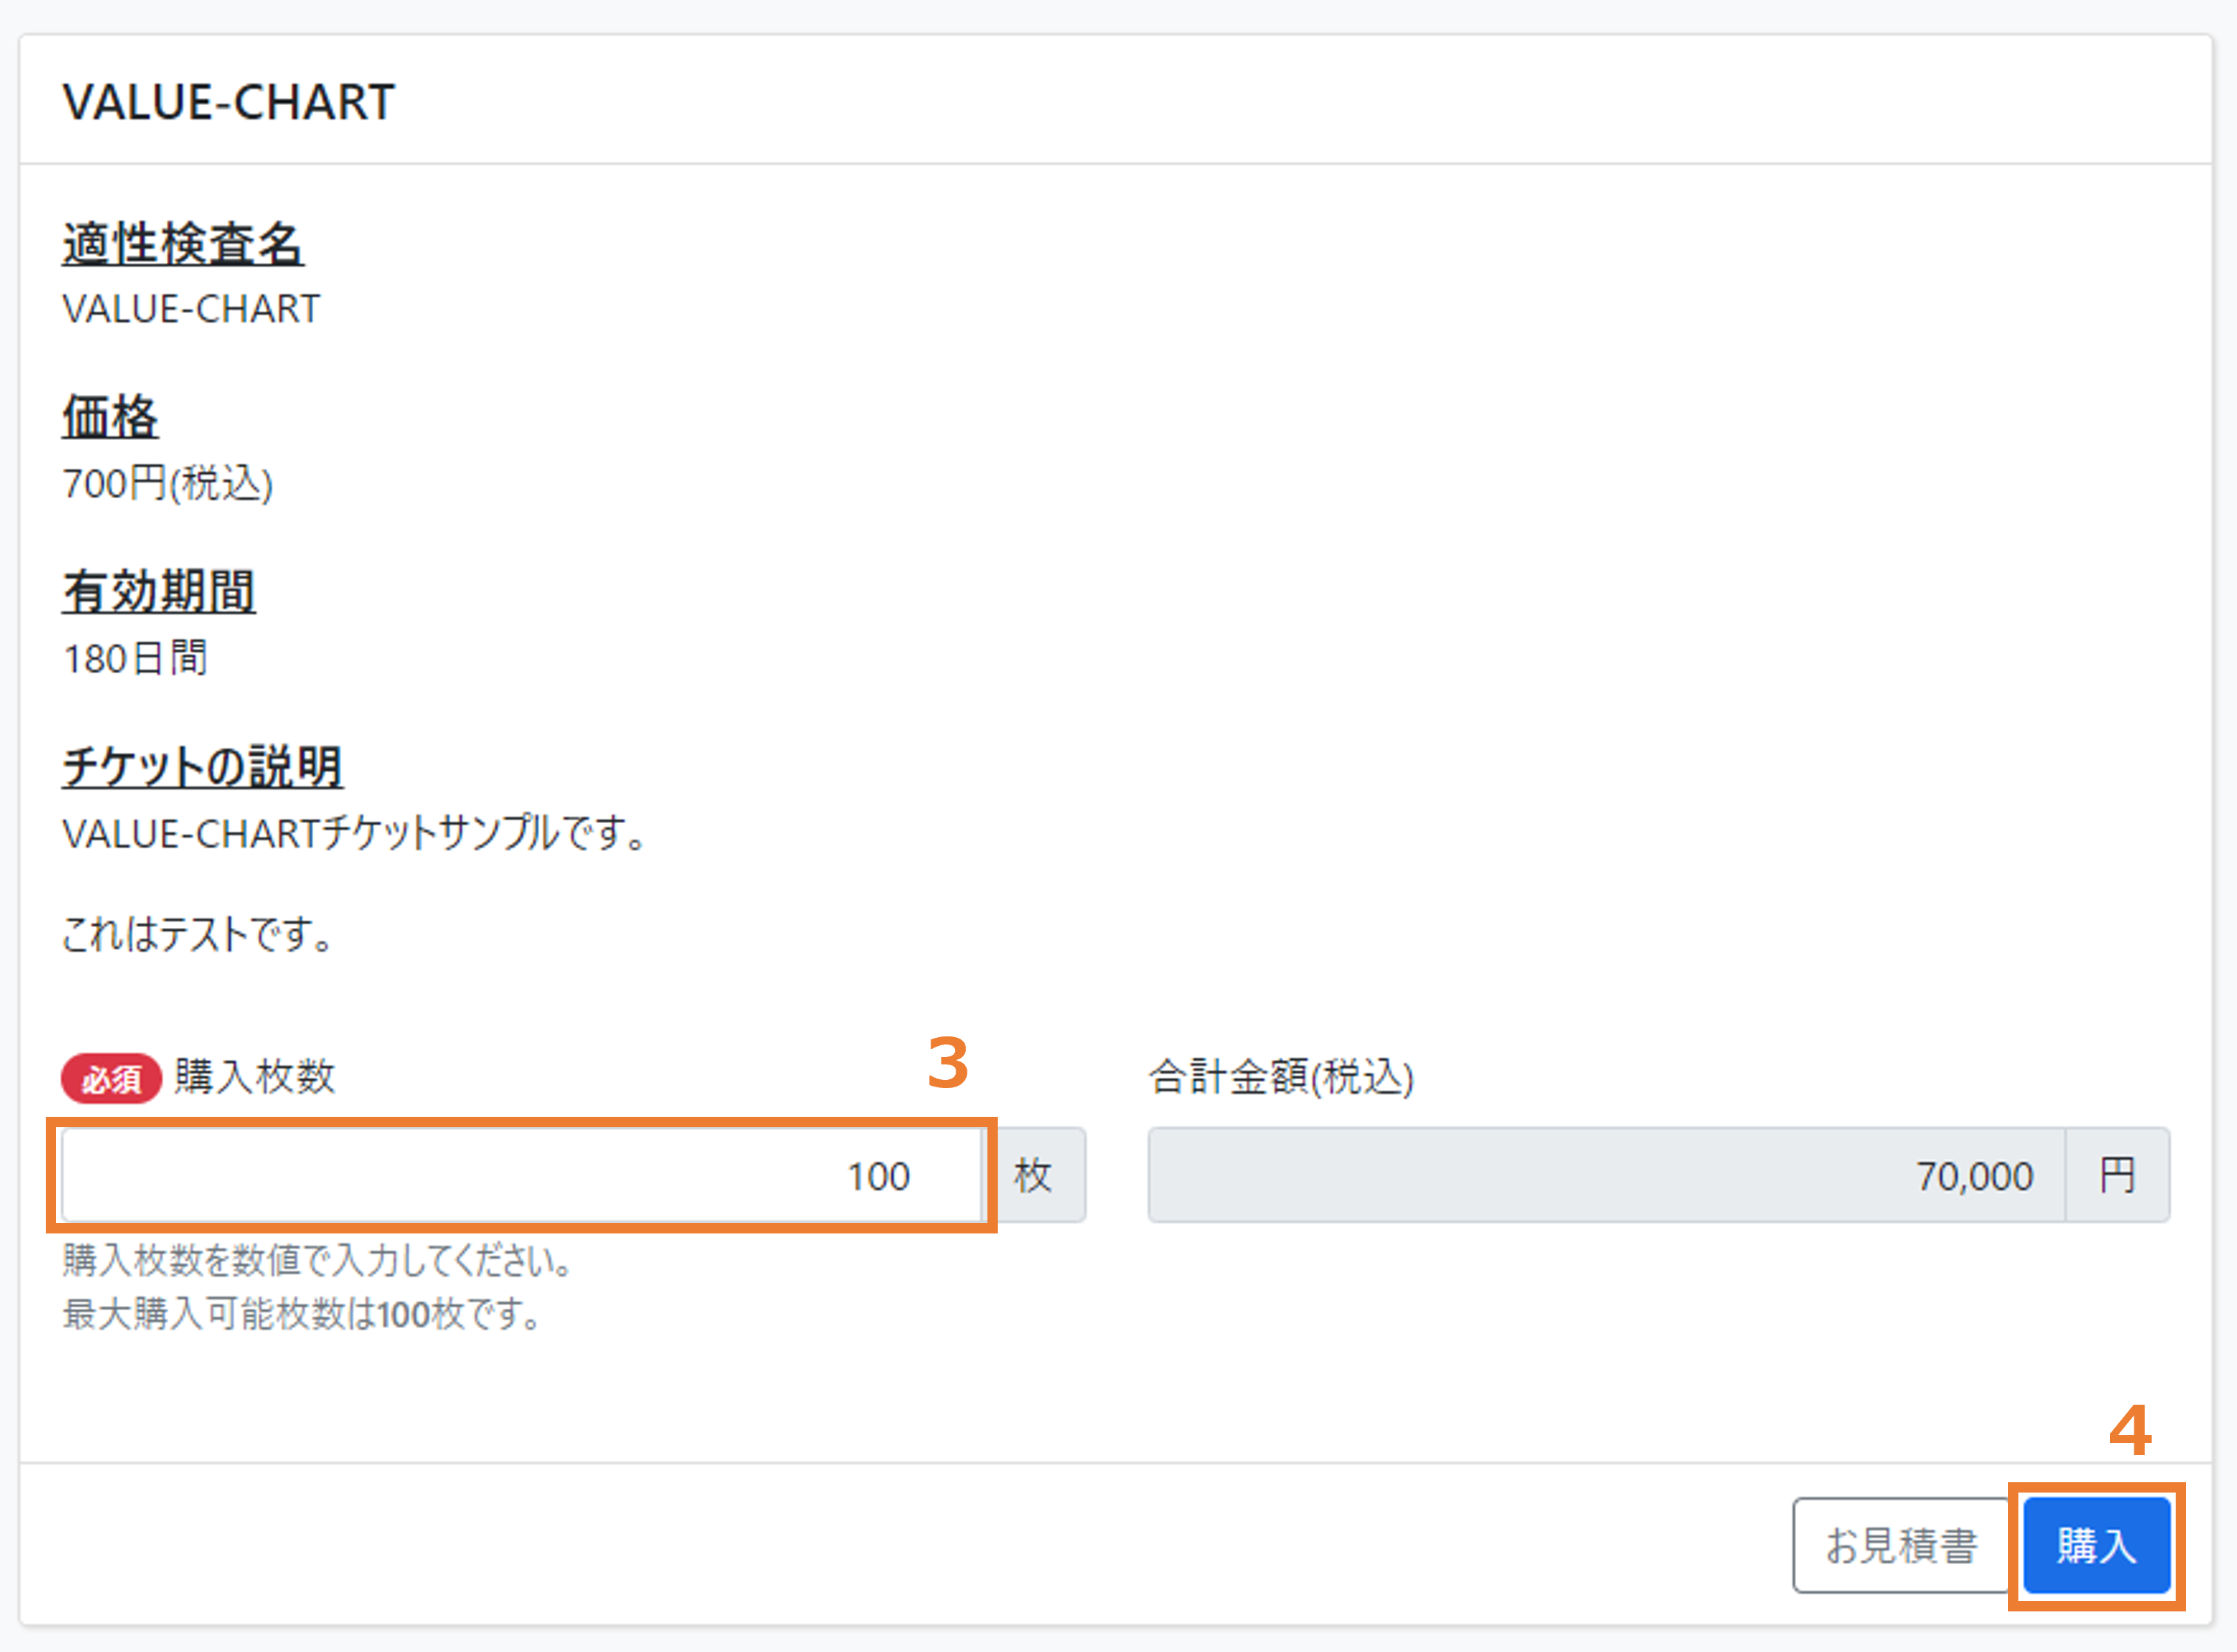Click the VALUE-CHARTチケットサンプル description text
This screenshot has width=2237, height=1652.
[x=355, y=833]
